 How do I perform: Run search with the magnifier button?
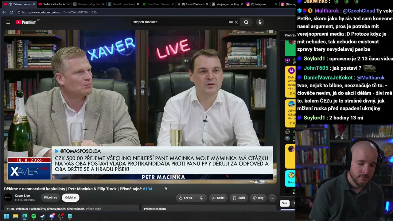[246, 22]
